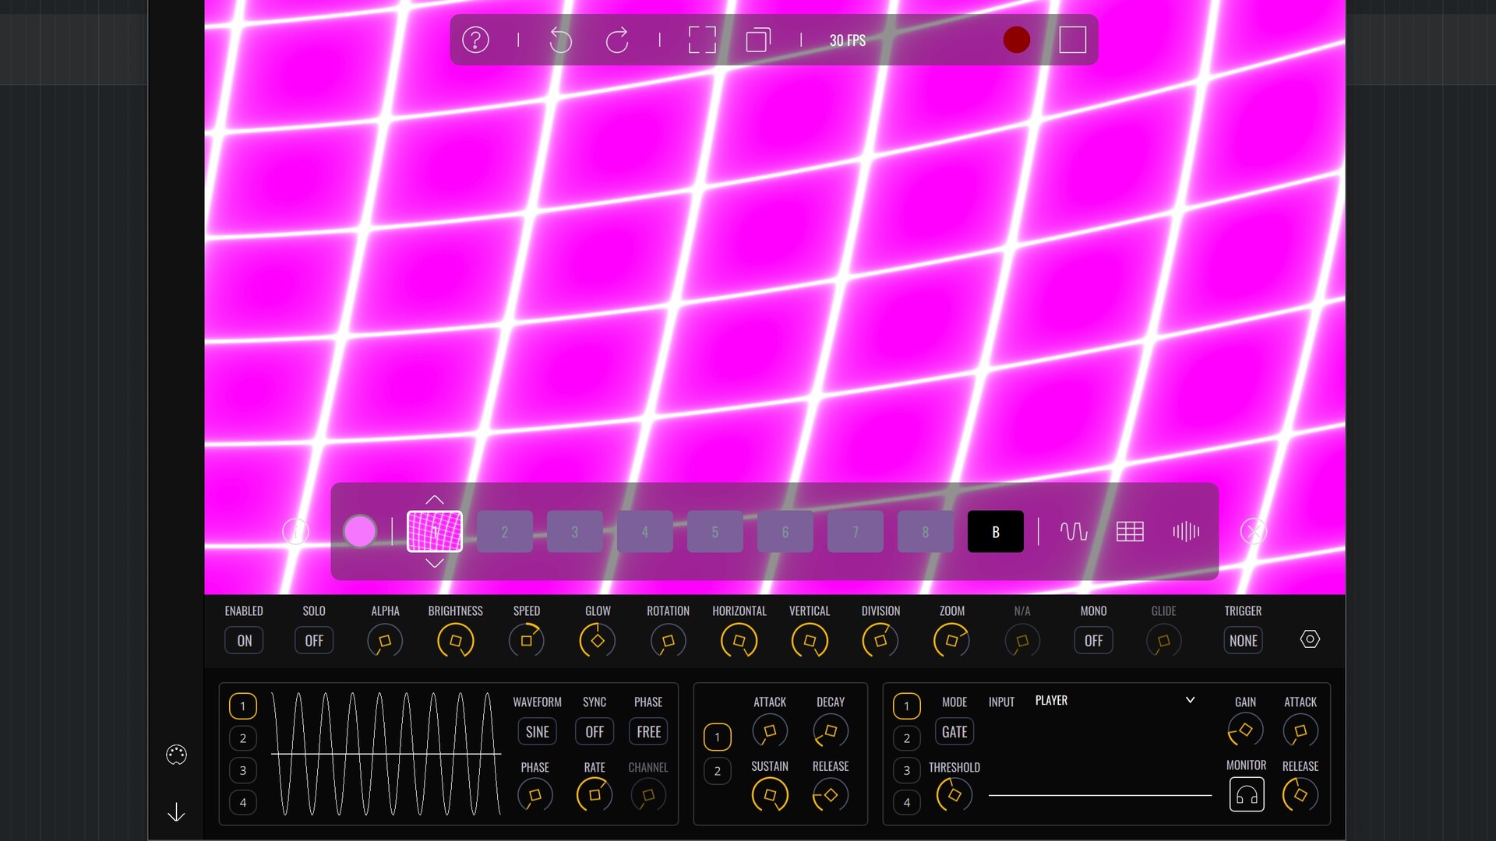Select layer slot 8
Image resolution: width=1496 pixels, height=841 pixels.
pyautogui.click(x=926, y=532)
